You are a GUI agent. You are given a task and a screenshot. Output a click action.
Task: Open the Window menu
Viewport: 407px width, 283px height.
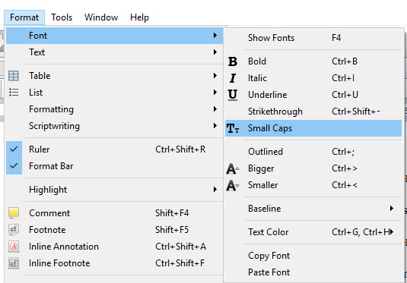pos(101,17)
